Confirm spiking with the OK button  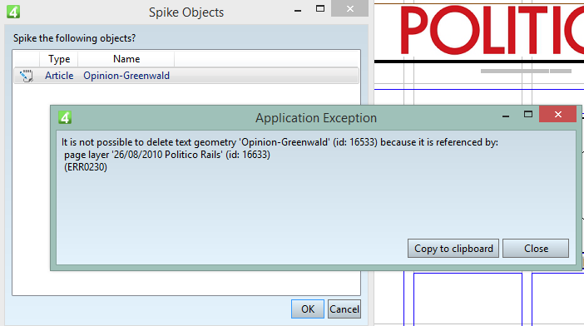coord(308,309)
